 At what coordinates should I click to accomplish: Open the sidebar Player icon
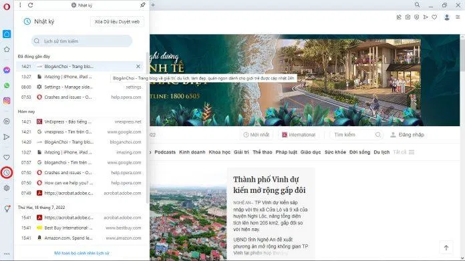7,121
